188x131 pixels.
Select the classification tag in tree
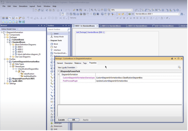[x=29, y=74]
